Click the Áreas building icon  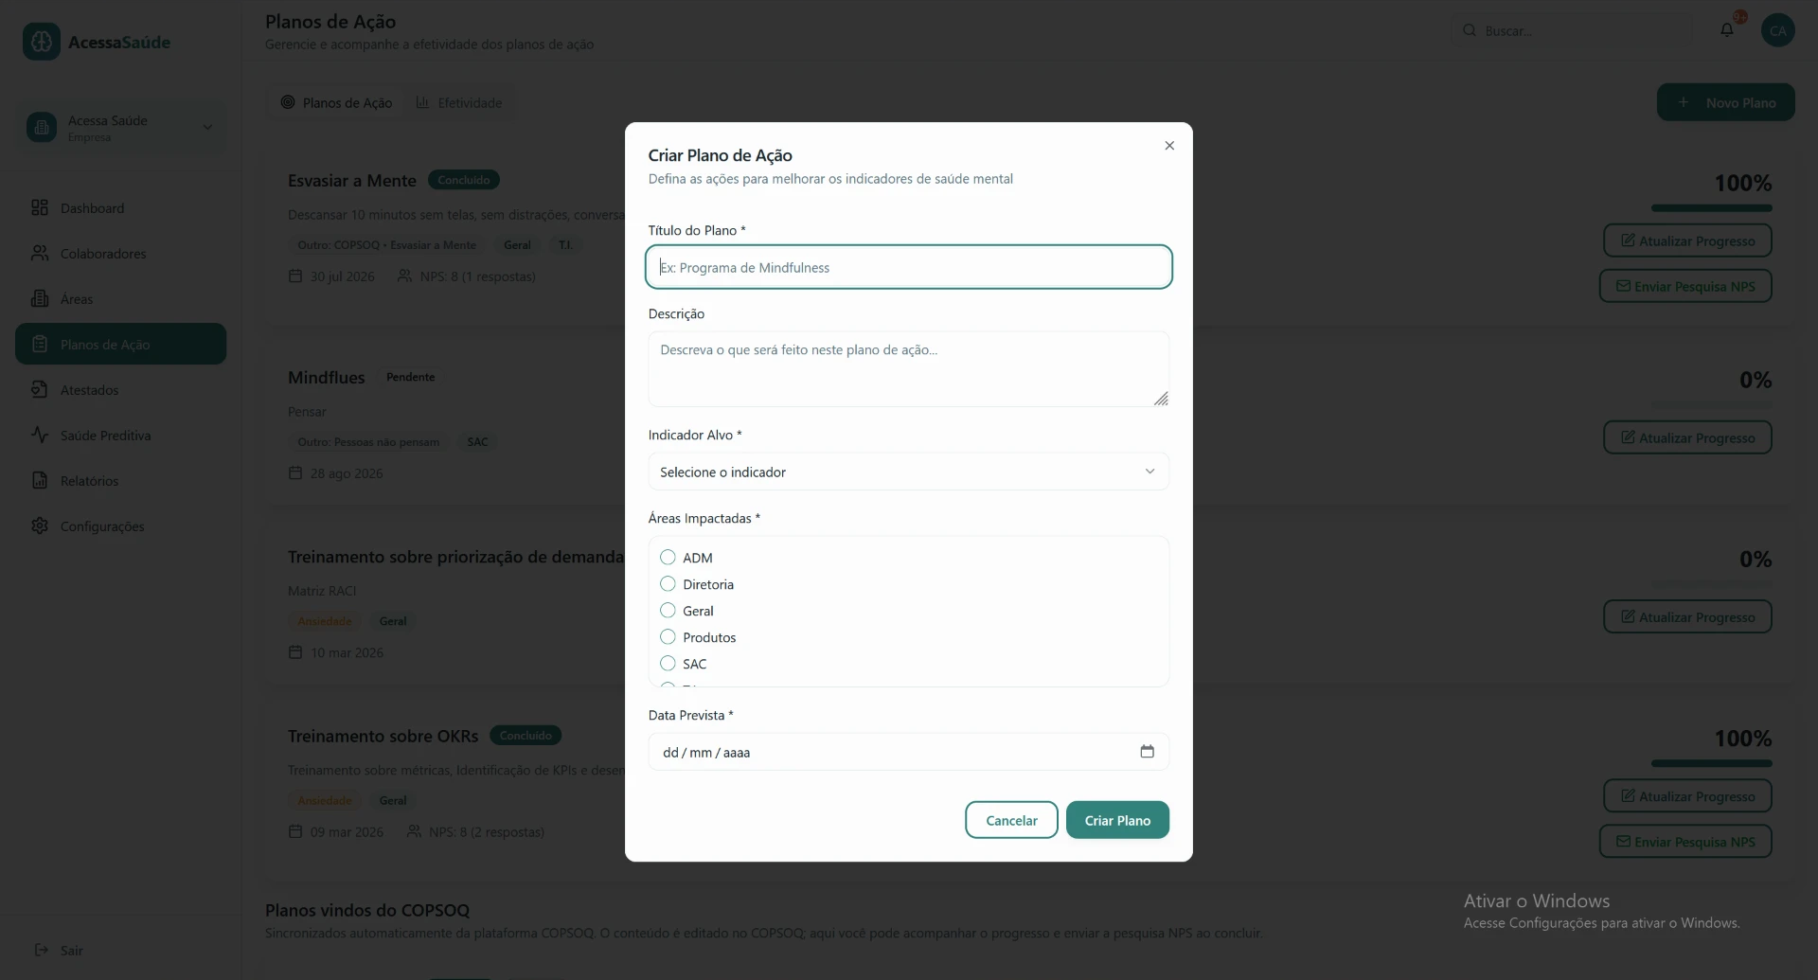pyautogui.click(x=40, y=298)
